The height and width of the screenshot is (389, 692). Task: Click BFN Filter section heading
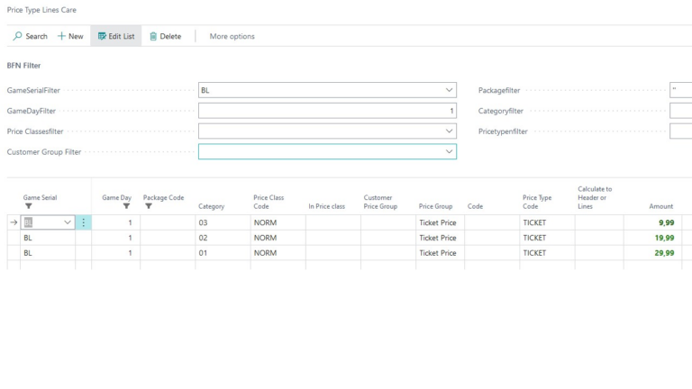tap(23, 65)
